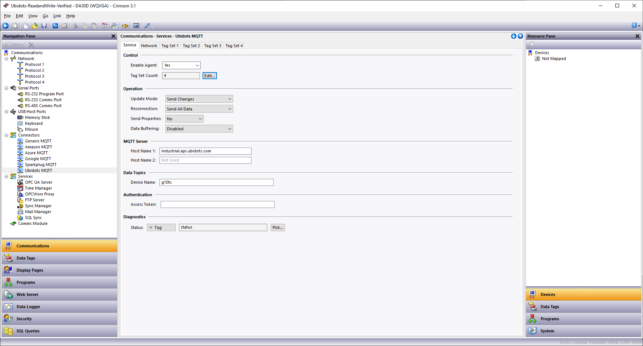The height and width of the screenshot is (346, 643).
Task: Click the Access Token input field
Action: click(218, 204)
